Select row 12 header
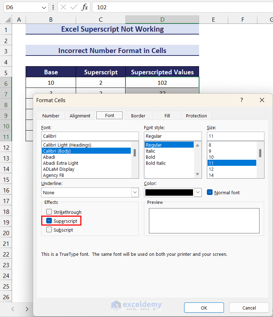 click(x=6, y=148)
